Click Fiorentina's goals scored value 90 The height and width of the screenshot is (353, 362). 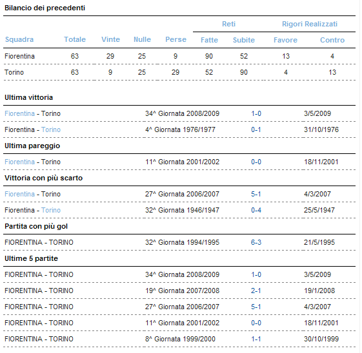(209, 56)
